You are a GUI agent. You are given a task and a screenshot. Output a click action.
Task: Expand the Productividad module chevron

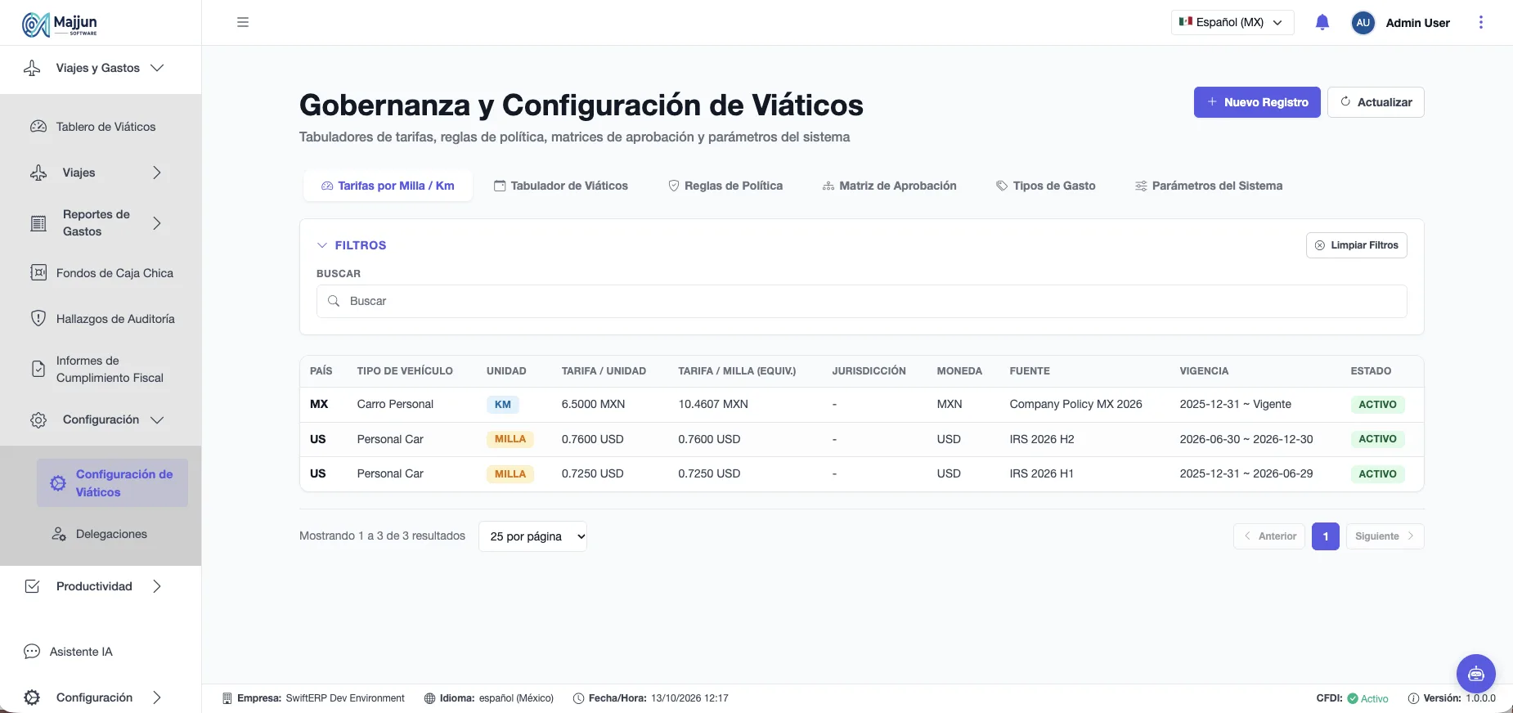coord(157,586)
